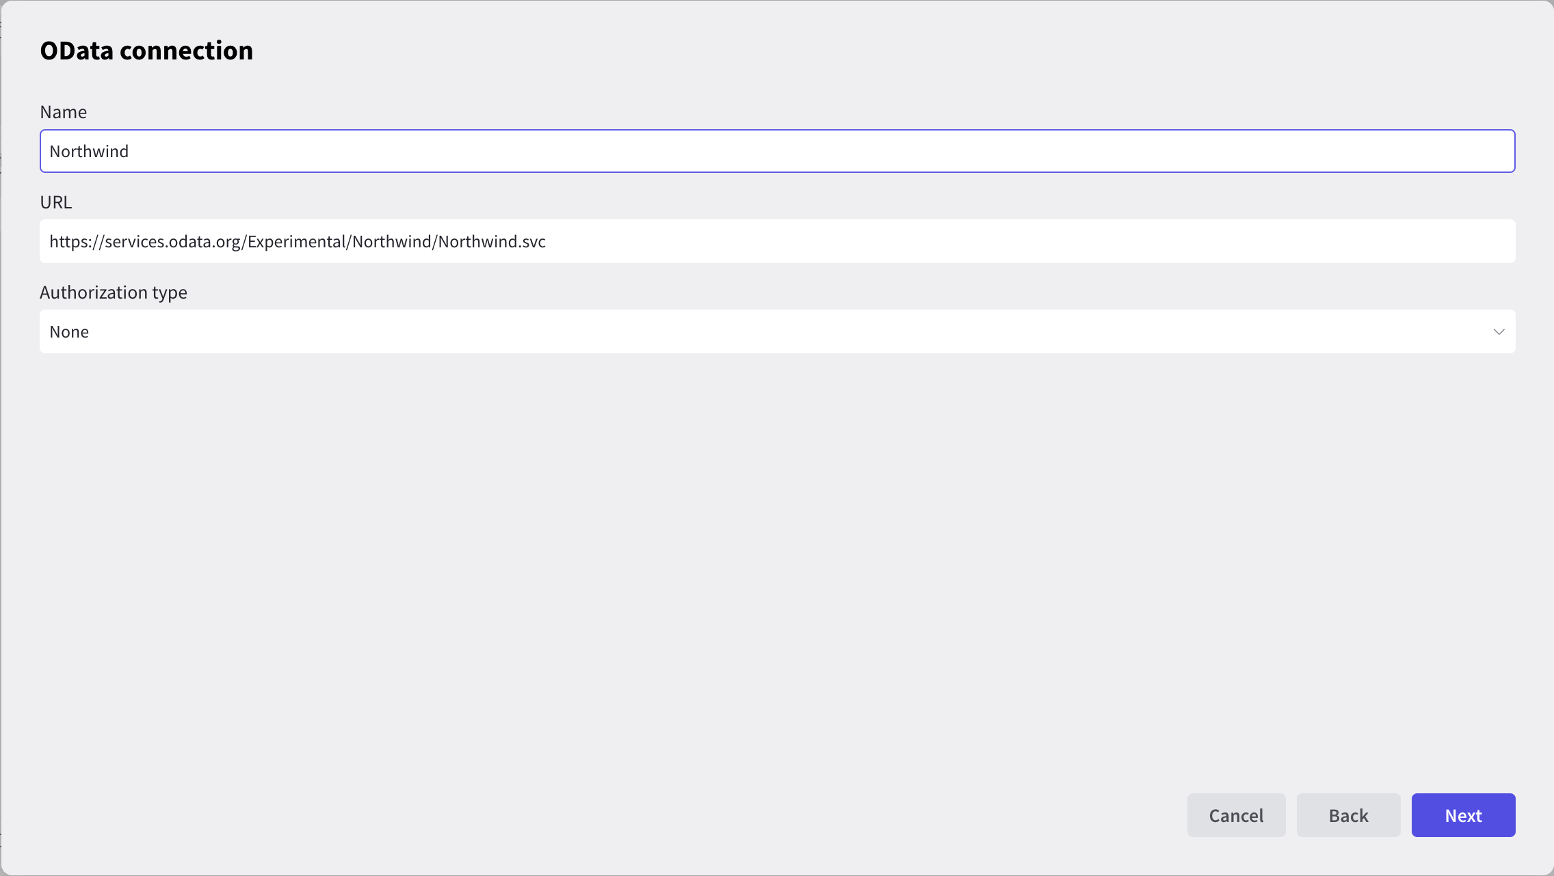Click the URL label

[56, 202]
